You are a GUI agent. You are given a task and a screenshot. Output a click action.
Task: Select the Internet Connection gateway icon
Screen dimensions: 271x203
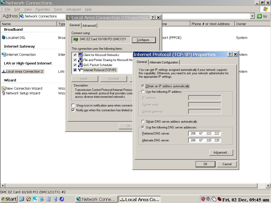pyautogui.click(x=3, y=54)
